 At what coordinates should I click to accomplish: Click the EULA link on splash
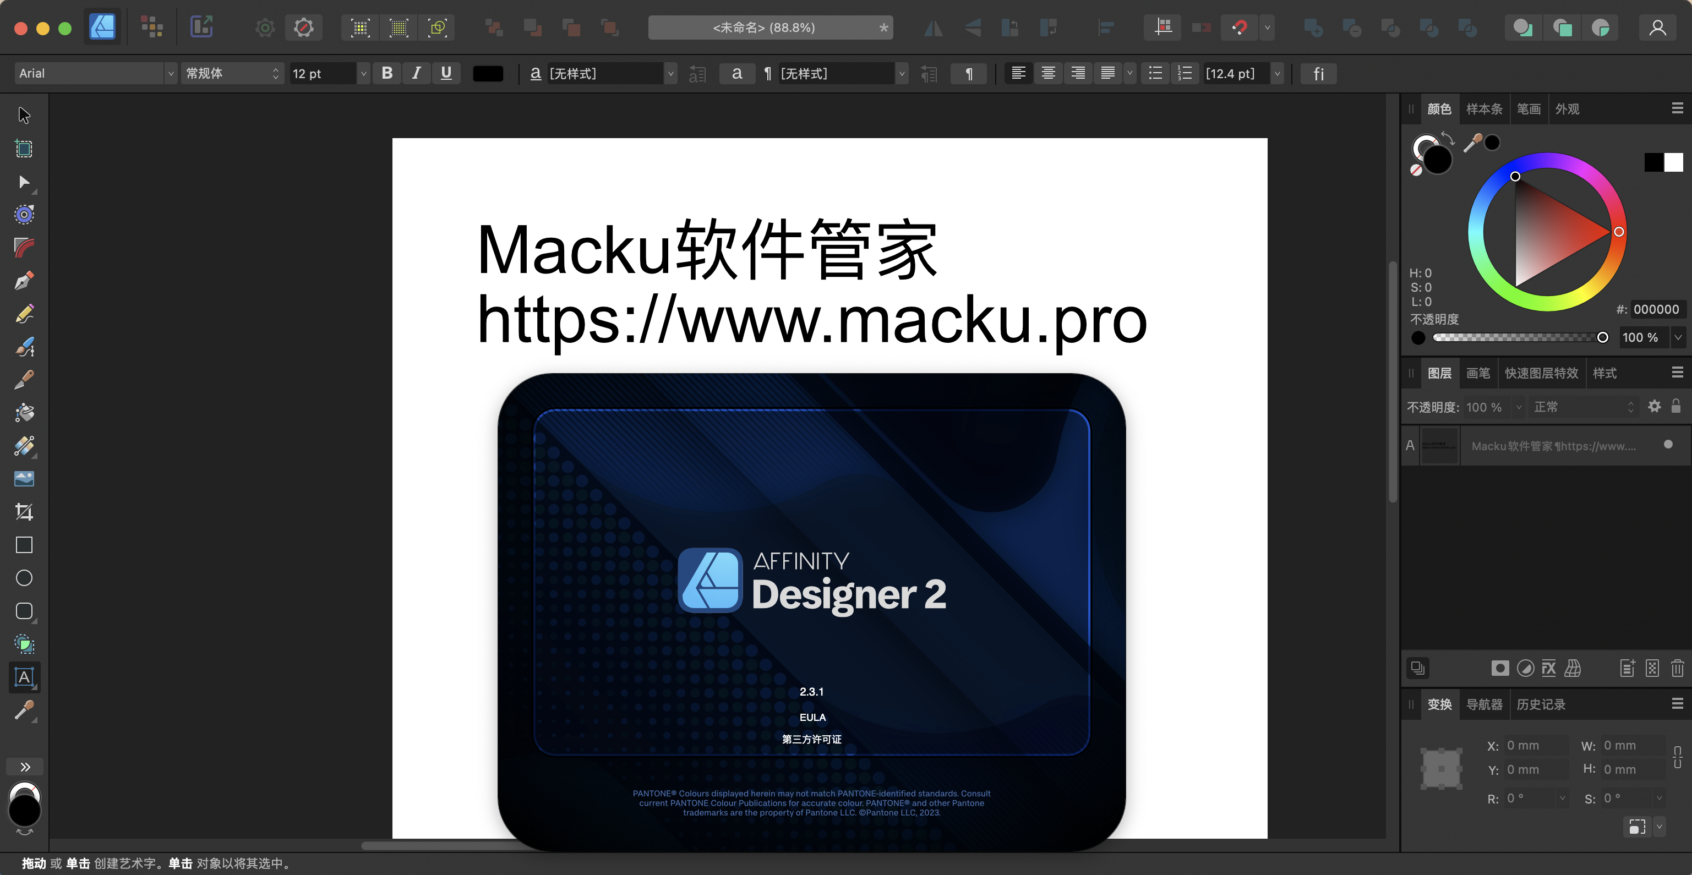[x=812, y=718]
